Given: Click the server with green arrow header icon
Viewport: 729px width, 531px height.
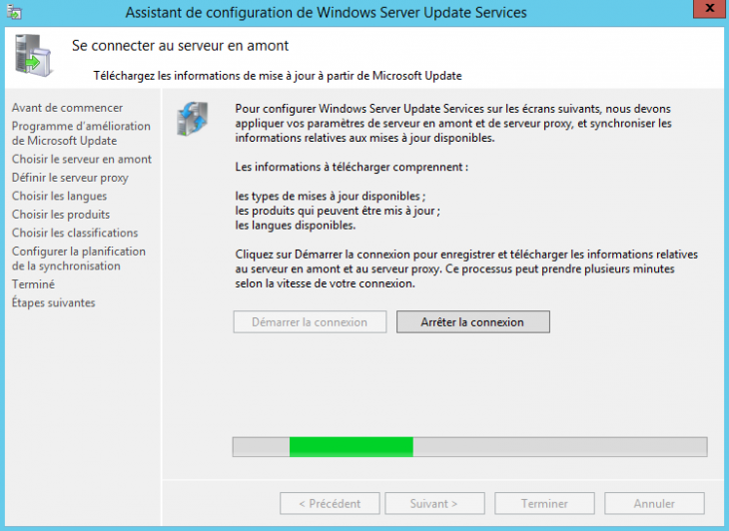Looking at the screenshot, I should pyautogui.click(x=34, y=55).
